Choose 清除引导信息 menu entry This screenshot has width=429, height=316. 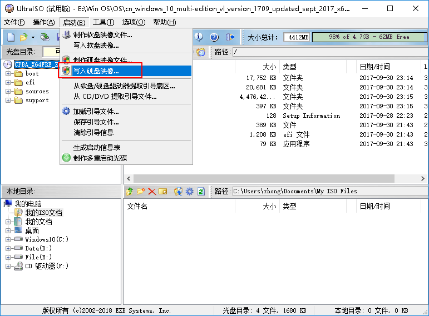point(126,133)
